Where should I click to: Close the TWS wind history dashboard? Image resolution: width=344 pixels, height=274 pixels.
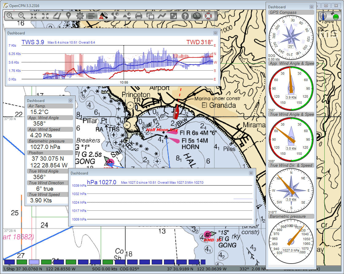(x=215, y=33)
